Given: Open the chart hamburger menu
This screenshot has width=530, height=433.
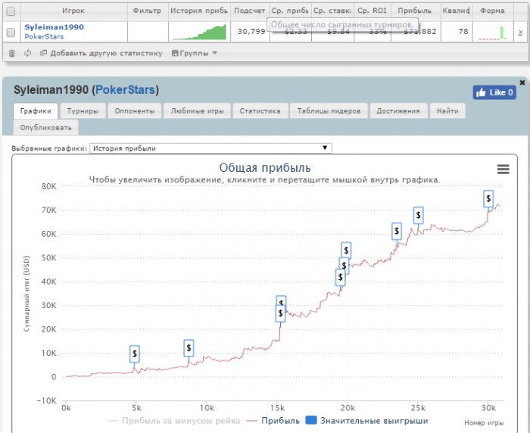Looking at the screenshot, I should (503, 169).
